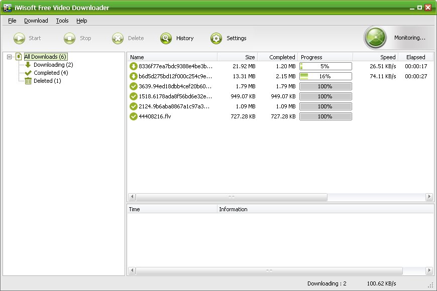Click log panel horizontal scrollbar thumb

click(x=269, y=270)
